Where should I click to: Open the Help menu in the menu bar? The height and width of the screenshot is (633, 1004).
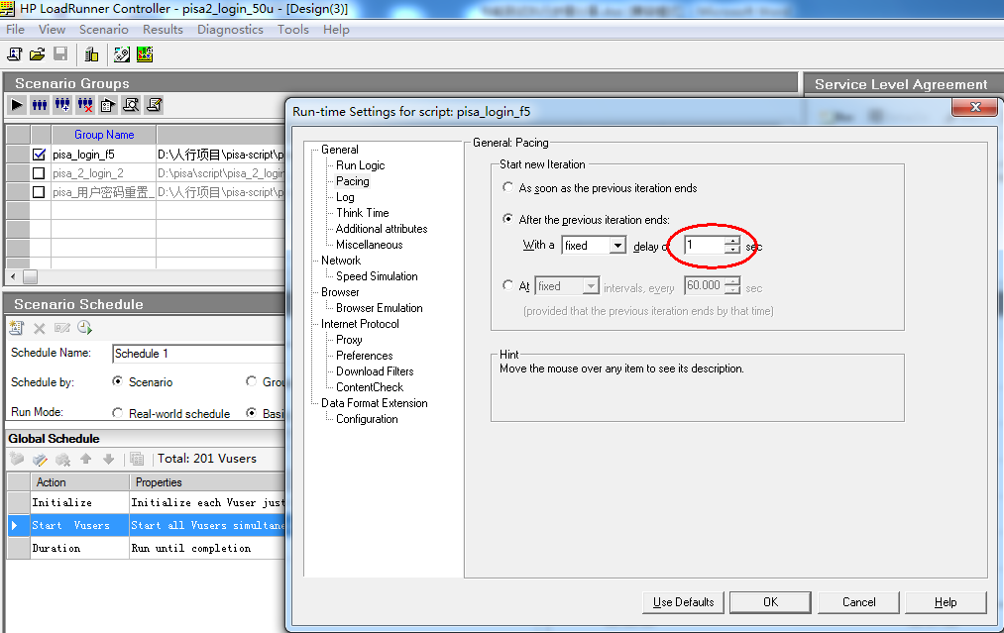click(336, 30)
